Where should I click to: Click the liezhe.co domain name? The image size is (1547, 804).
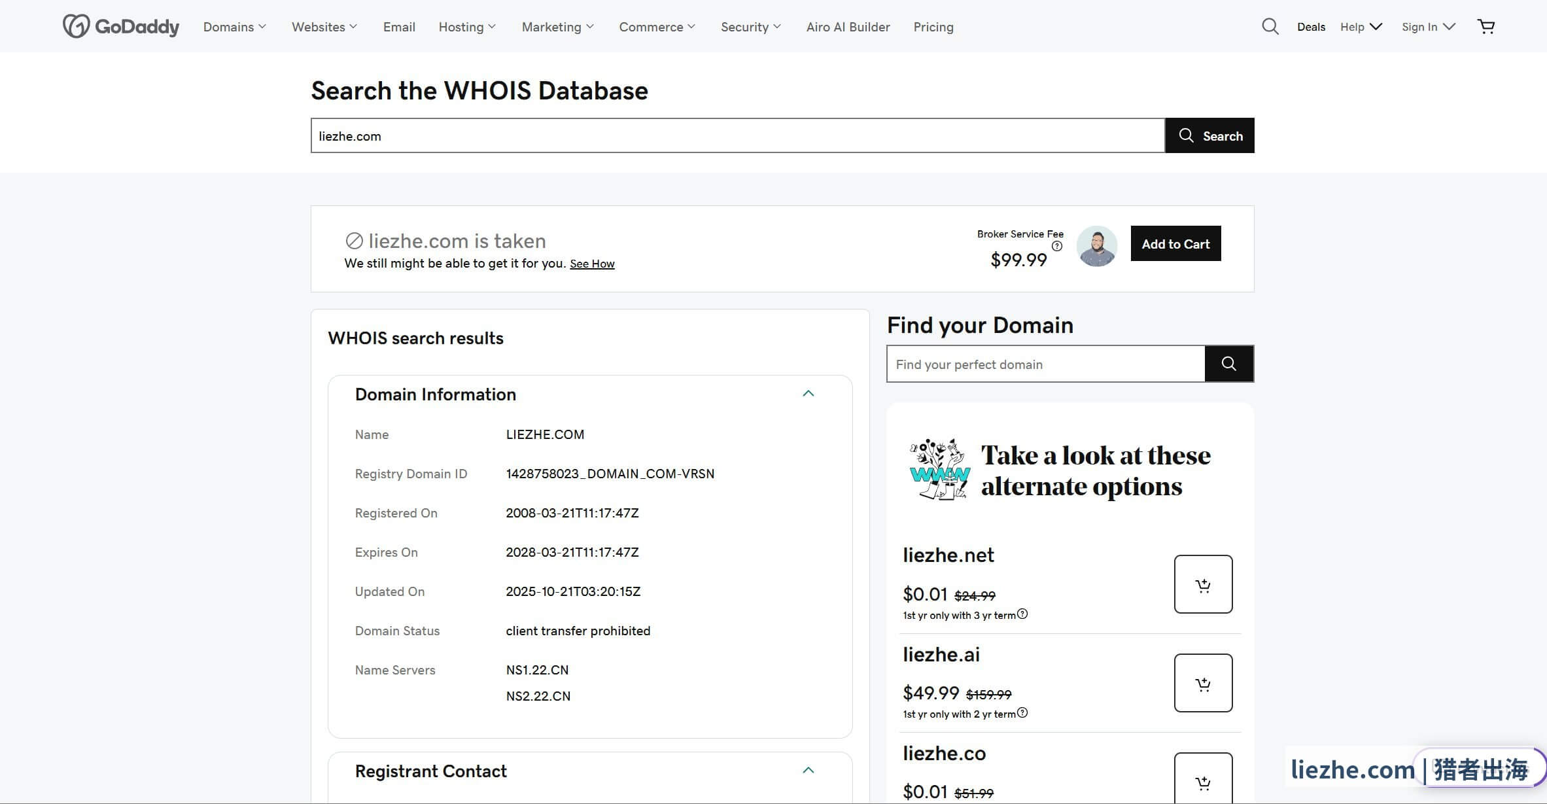pyautogui.click(x=944, y=753)
